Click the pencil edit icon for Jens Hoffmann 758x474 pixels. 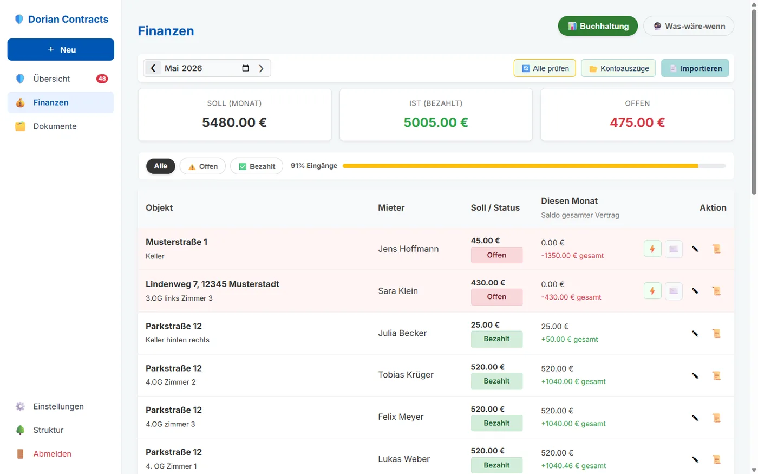(x=695, y=249)
